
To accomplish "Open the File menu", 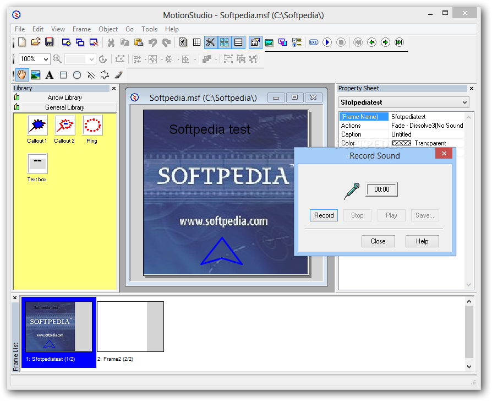I will pos(20,29).
